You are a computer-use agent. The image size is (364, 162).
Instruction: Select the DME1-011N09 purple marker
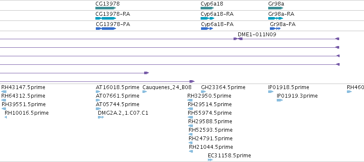238,39
